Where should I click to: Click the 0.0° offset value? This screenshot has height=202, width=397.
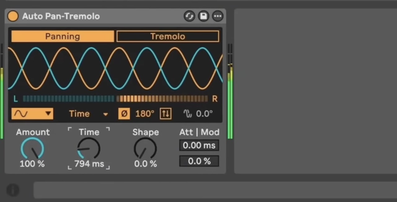click(204, 114)
